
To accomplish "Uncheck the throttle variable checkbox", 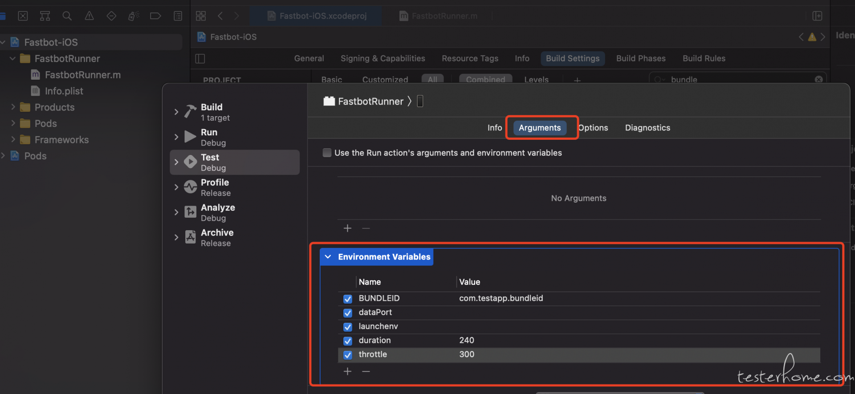I will [348, 355].
